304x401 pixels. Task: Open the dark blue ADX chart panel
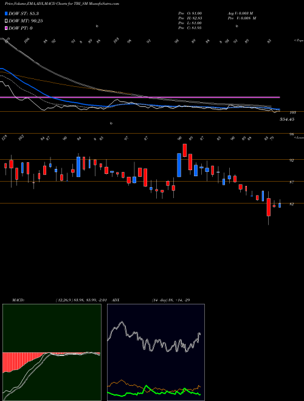coord(156,352)
